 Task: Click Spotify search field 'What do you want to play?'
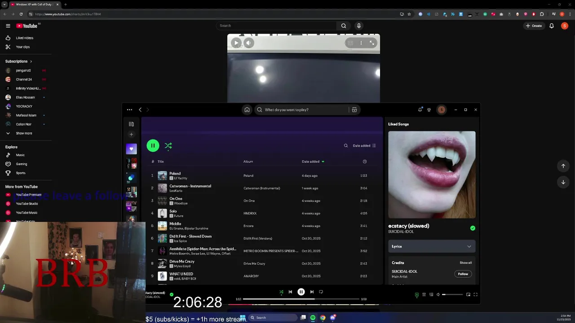[x=302, y=109]
